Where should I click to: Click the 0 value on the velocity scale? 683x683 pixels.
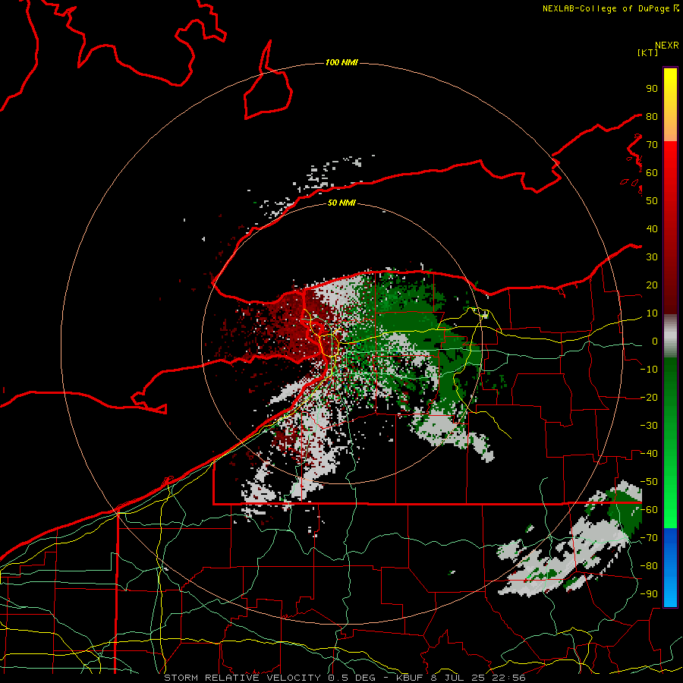pos(654,341)
